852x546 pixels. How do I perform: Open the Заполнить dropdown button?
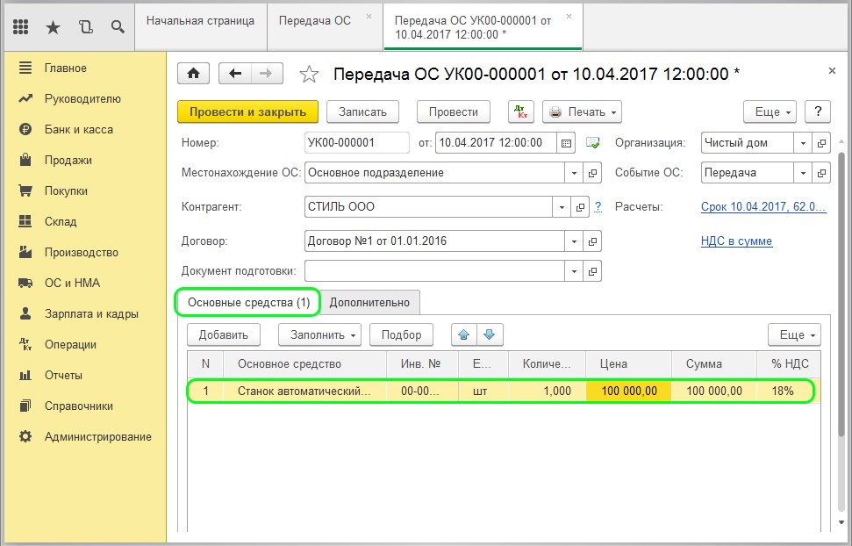tap(319, 334)
